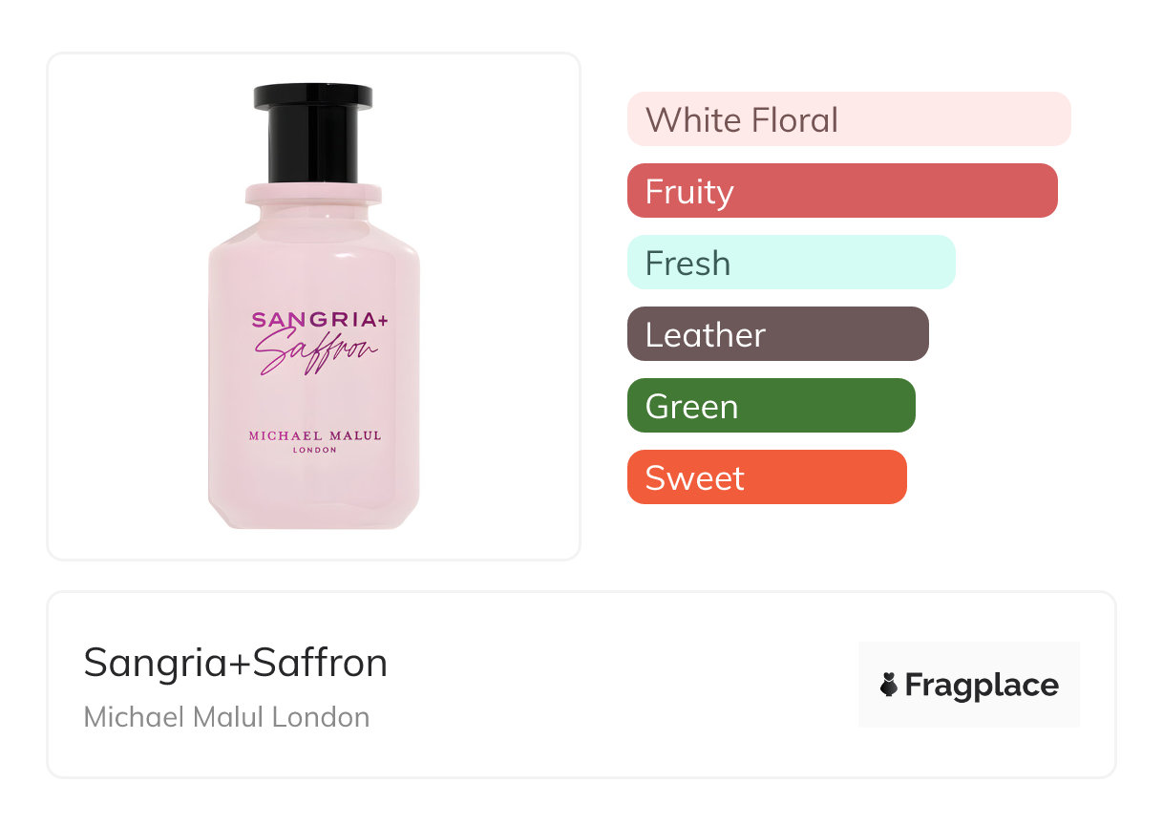Click MICHAEL MALUL text on the bottle
This screenshot has width=1163, height=825.
click(314, 435)
